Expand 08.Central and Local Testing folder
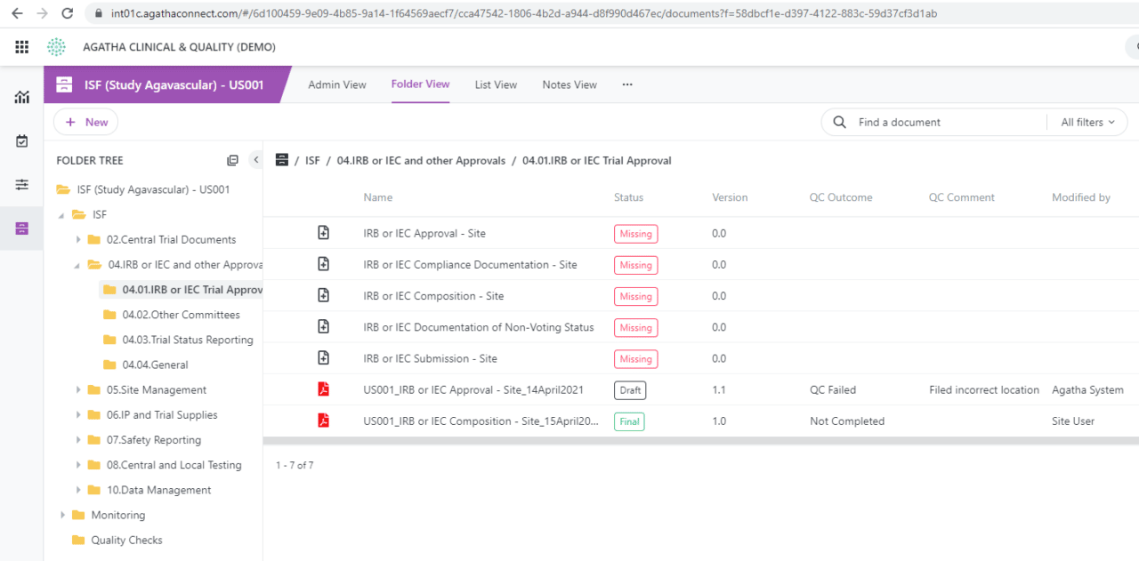The height and width of the screenshot is (561, 1139). [78, 465]
